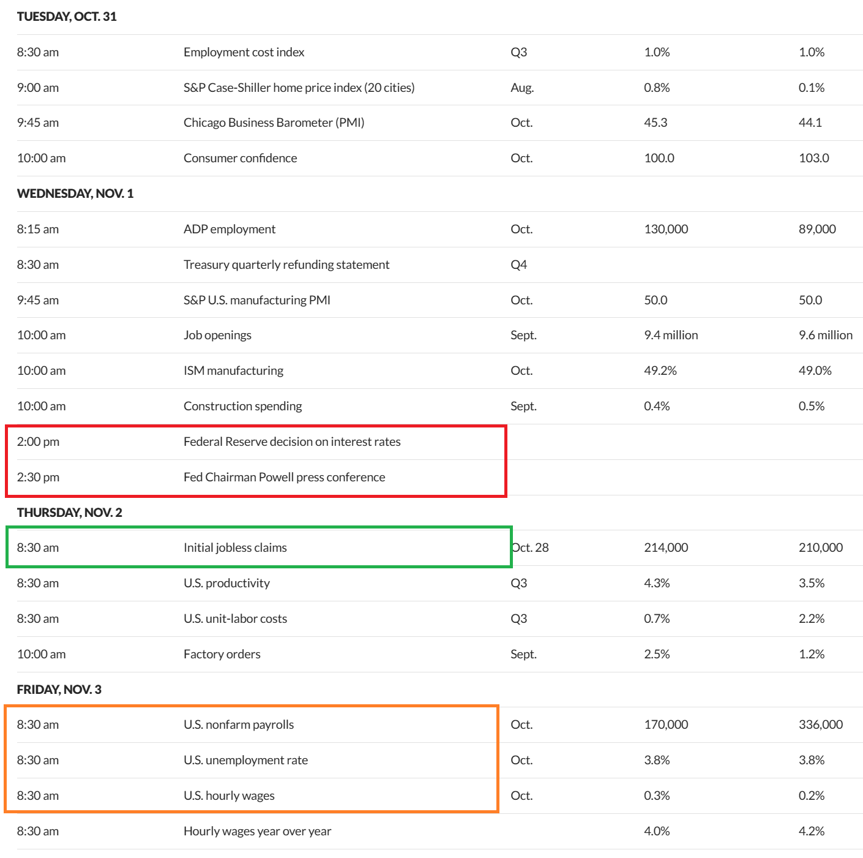863x858 pixels.
Task: Click the Wednesday, Nov. 1 date heading
Action: (x=75, y=194)
